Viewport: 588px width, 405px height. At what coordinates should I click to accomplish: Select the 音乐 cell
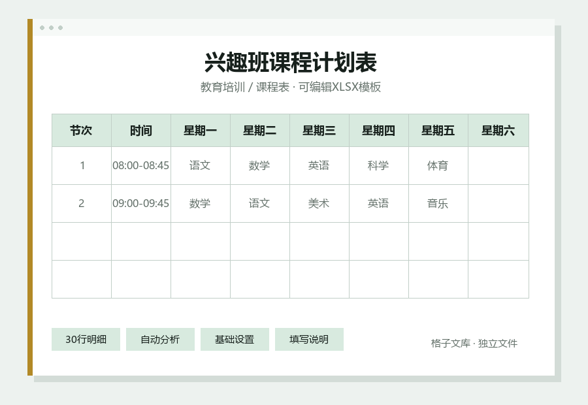pos(438,203)
